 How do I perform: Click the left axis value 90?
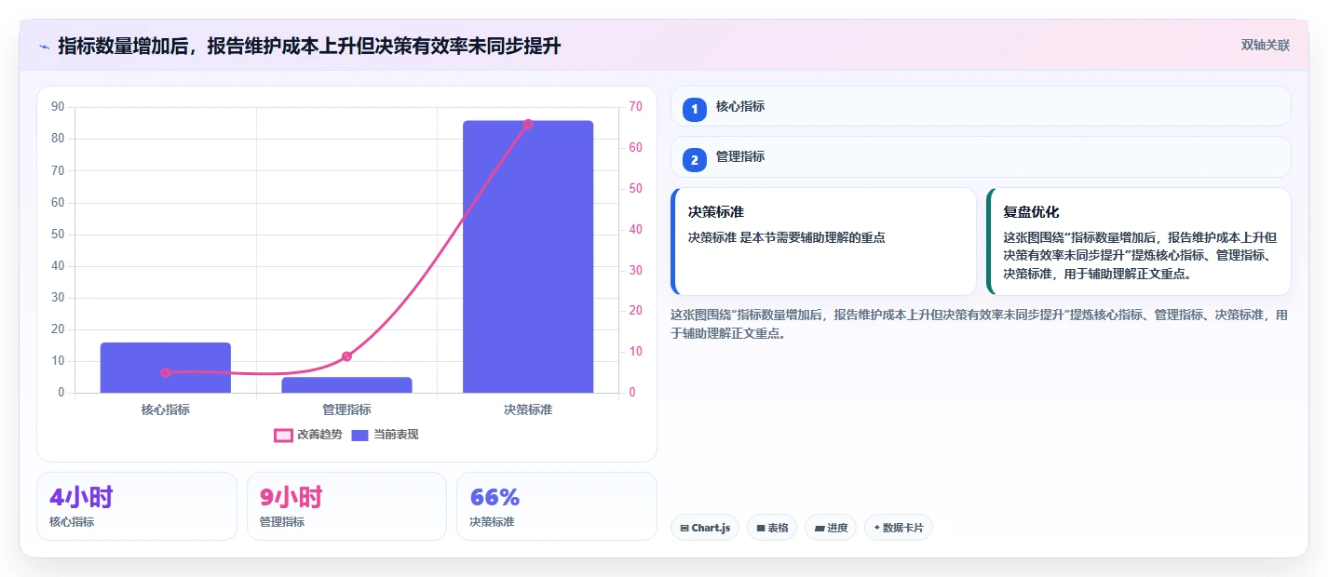pyautogui.click(x=58, y=107)
